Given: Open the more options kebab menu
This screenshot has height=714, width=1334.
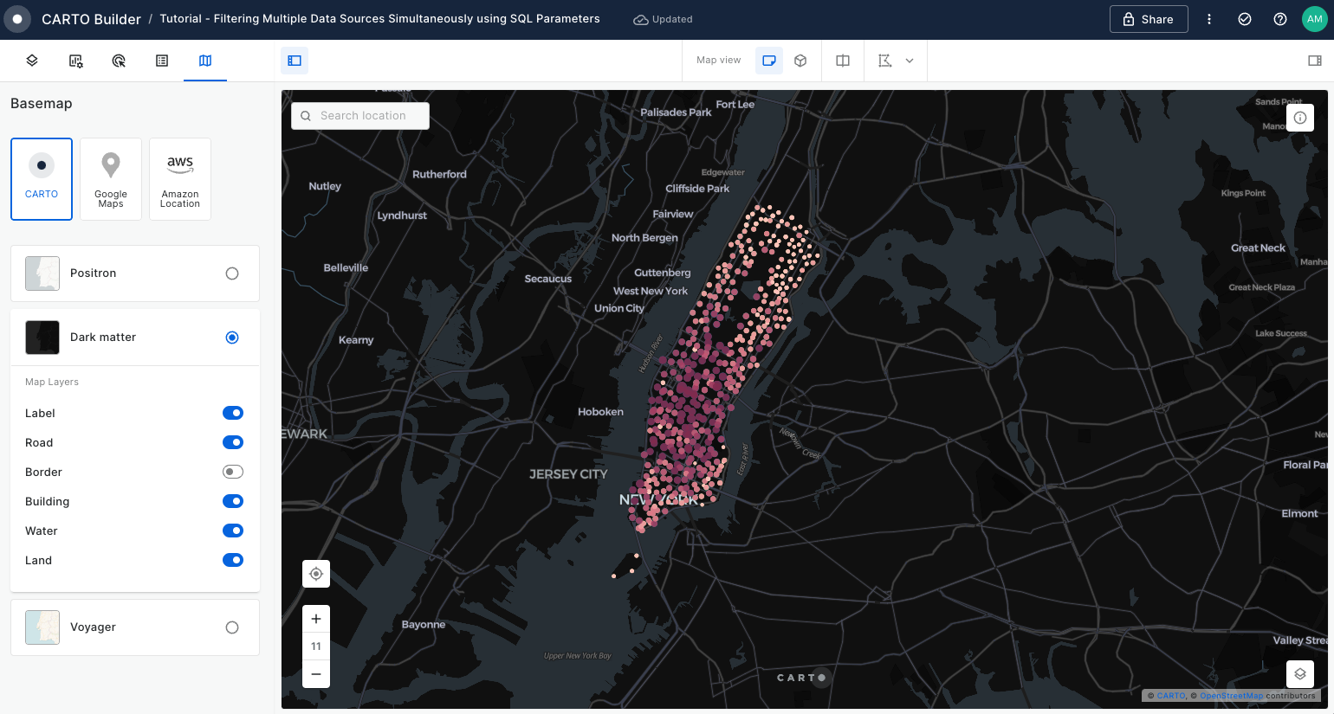Looking at the screenshot, I should [x=1209, y=19].
